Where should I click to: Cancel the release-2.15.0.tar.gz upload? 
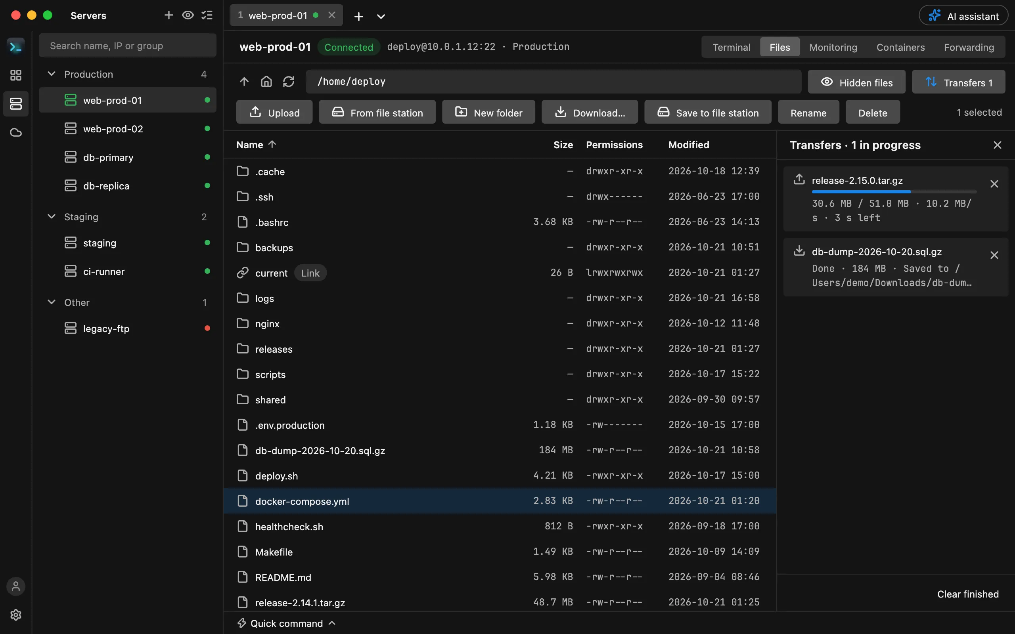pos(994,183)
